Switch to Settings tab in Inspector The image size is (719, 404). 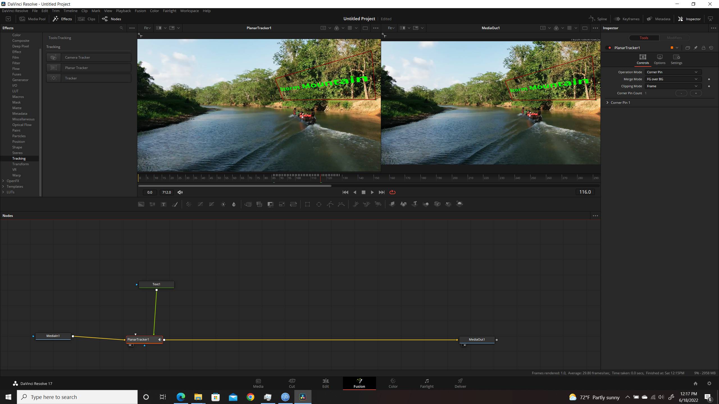pyautogui.click(x=676, y=60)
